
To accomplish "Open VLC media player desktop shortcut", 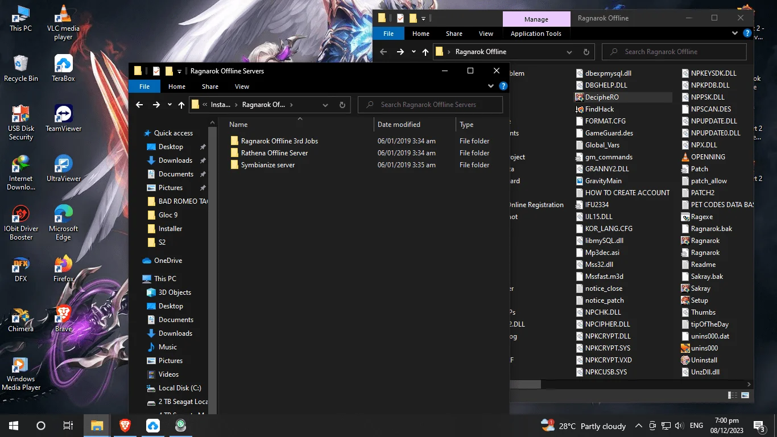I will 63,23.
